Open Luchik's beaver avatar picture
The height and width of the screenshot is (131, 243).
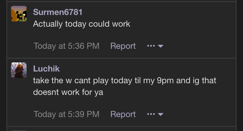coord(19,70)
